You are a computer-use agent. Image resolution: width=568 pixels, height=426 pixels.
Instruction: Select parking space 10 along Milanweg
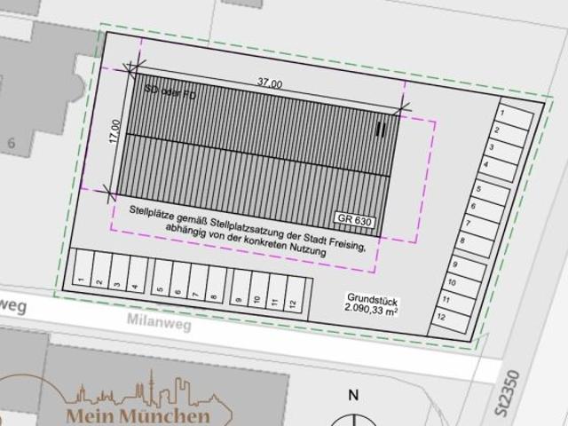click(x=258, y=291)
